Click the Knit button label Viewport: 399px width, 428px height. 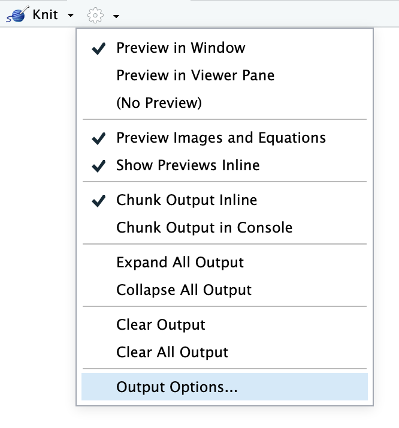45,14
